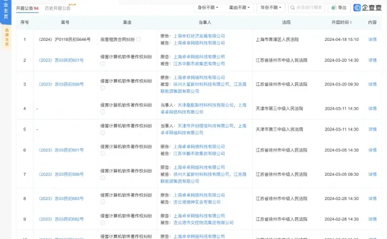Click the 案由 info icon in row 3
Image resolution: width=387 pixels, height=239 pixels.
click(x=103, y=88)
